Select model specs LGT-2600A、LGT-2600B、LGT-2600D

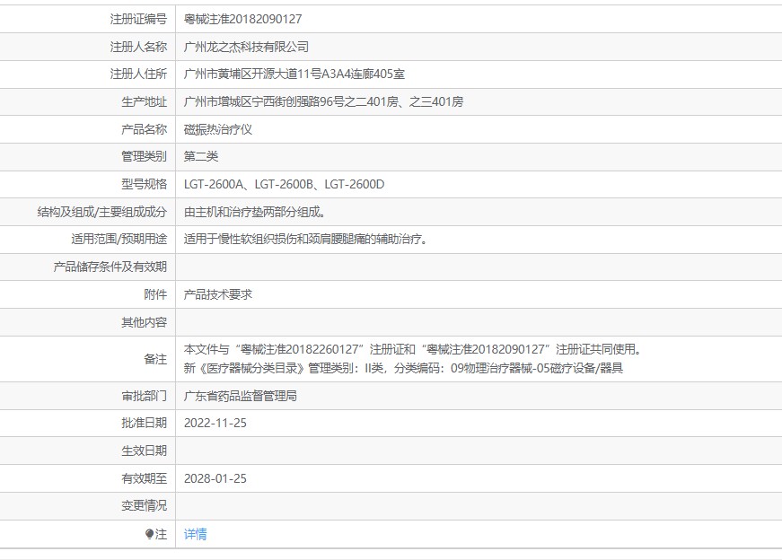click(x=284, y=185)
